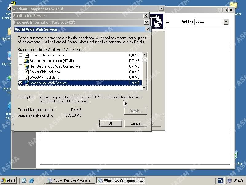Click the show desktop quick launch icon
The width and height of the screenshot is (246, 185).
click(24, 180)
